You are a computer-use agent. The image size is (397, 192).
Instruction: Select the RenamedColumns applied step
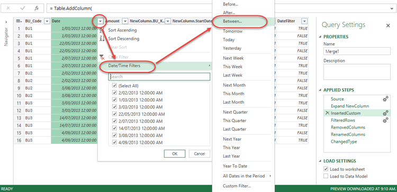click(x=348, y=134)
